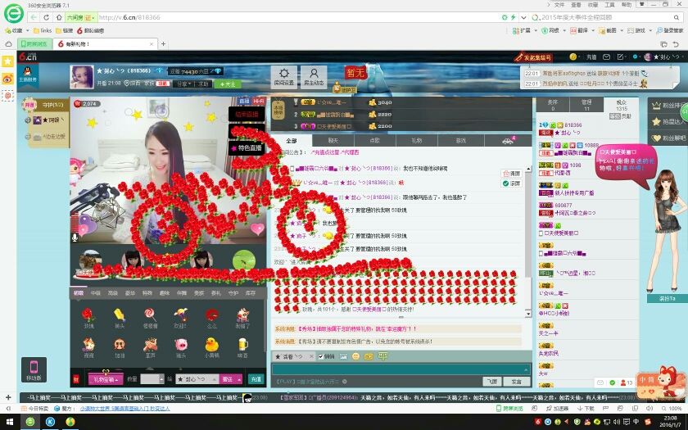Click the browser address bar URL
688x430 pixels.
(x=130, y=17)
